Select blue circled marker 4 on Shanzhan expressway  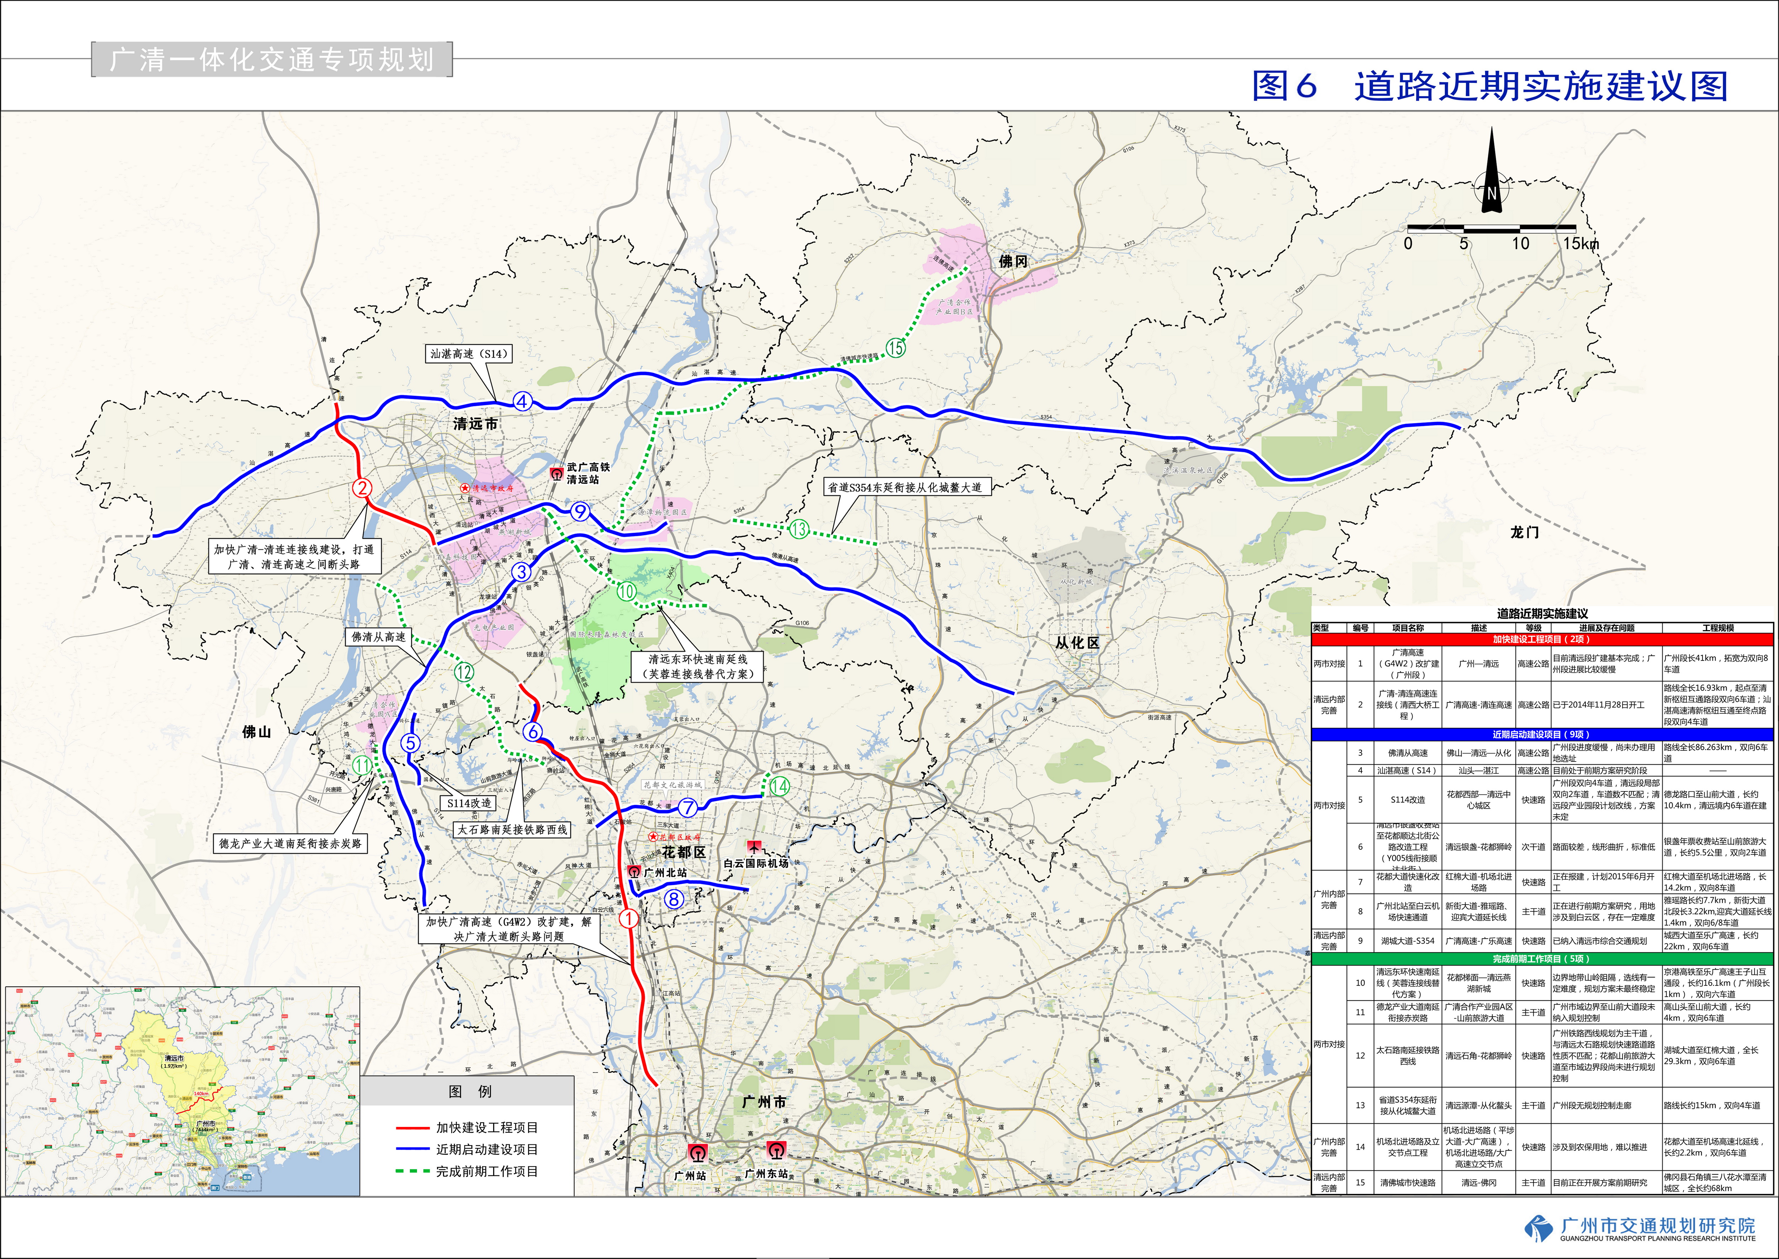522,401
